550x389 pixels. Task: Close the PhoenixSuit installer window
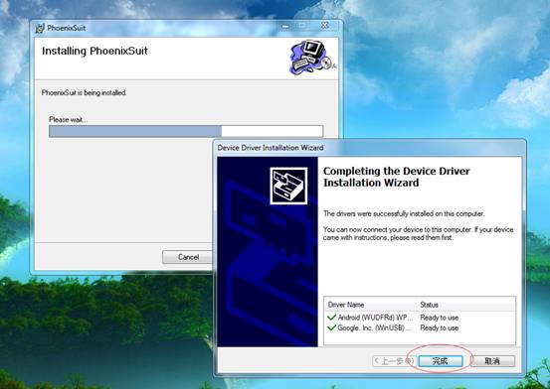(x=325, y=26)
